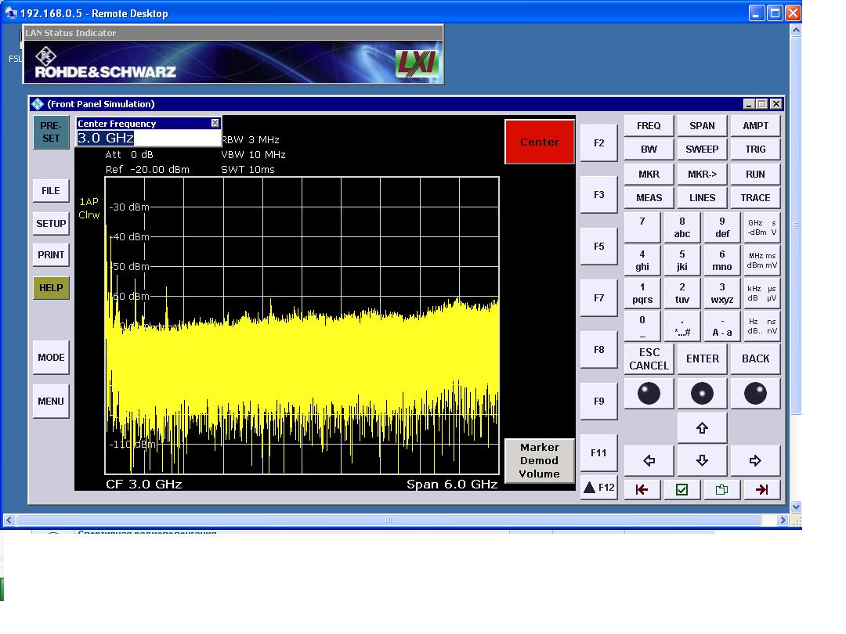Open the MKR marker menu

point(649,174)
